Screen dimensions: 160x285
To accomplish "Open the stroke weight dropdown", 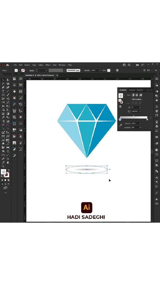I will [46, 70].
